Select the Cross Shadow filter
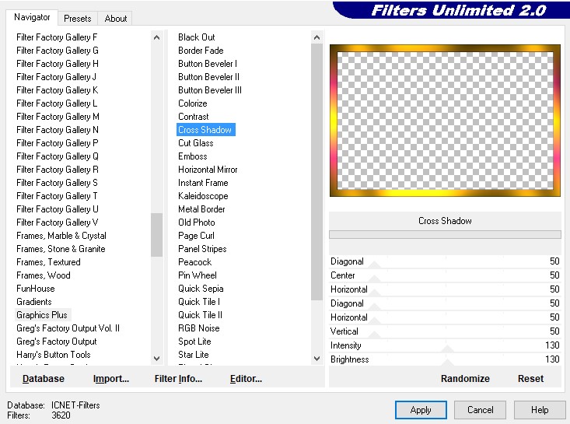This screenshot has height=424, width=570. click(x=205, y=130)
